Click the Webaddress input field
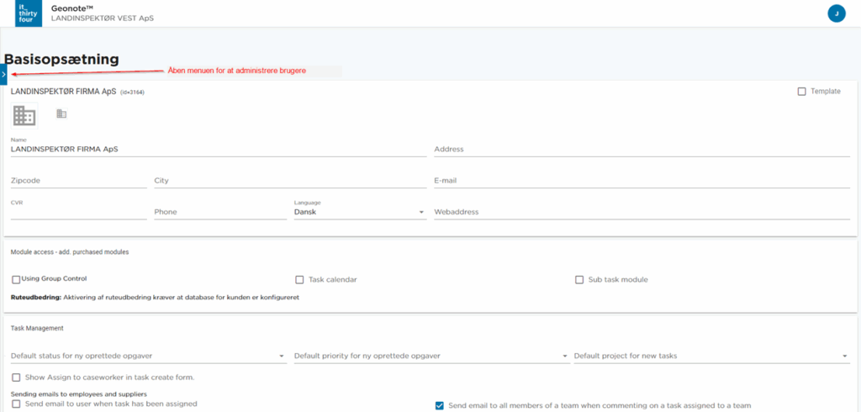 click(642, 213)
